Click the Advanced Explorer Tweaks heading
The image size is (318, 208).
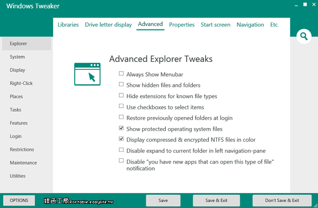coord(161,59)
